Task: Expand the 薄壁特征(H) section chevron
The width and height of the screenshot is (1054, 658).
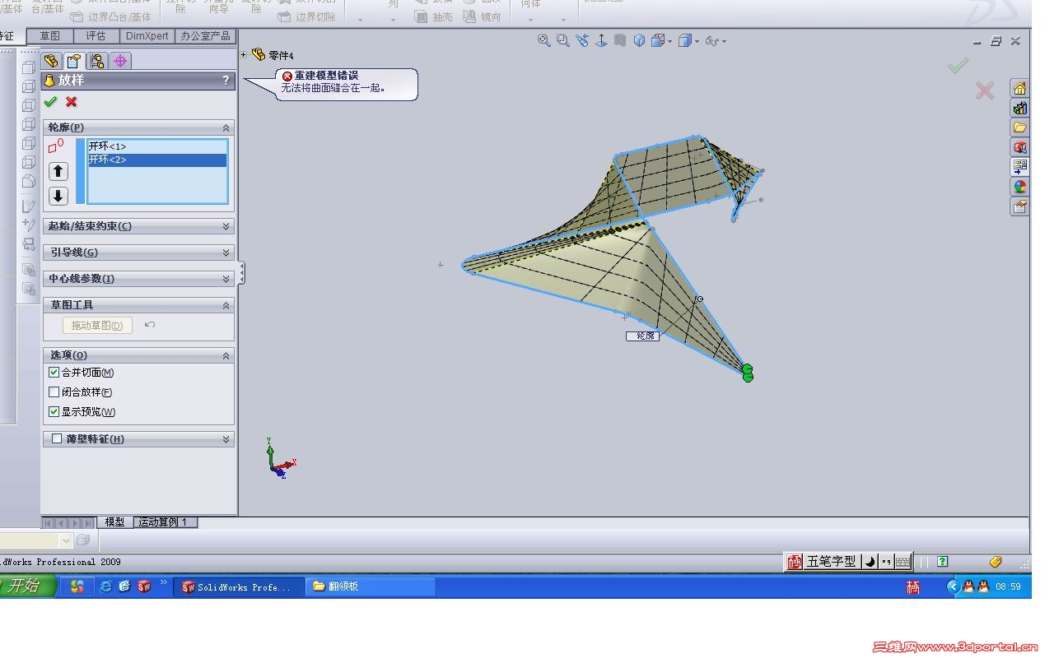Action: (x=226, y=439)
